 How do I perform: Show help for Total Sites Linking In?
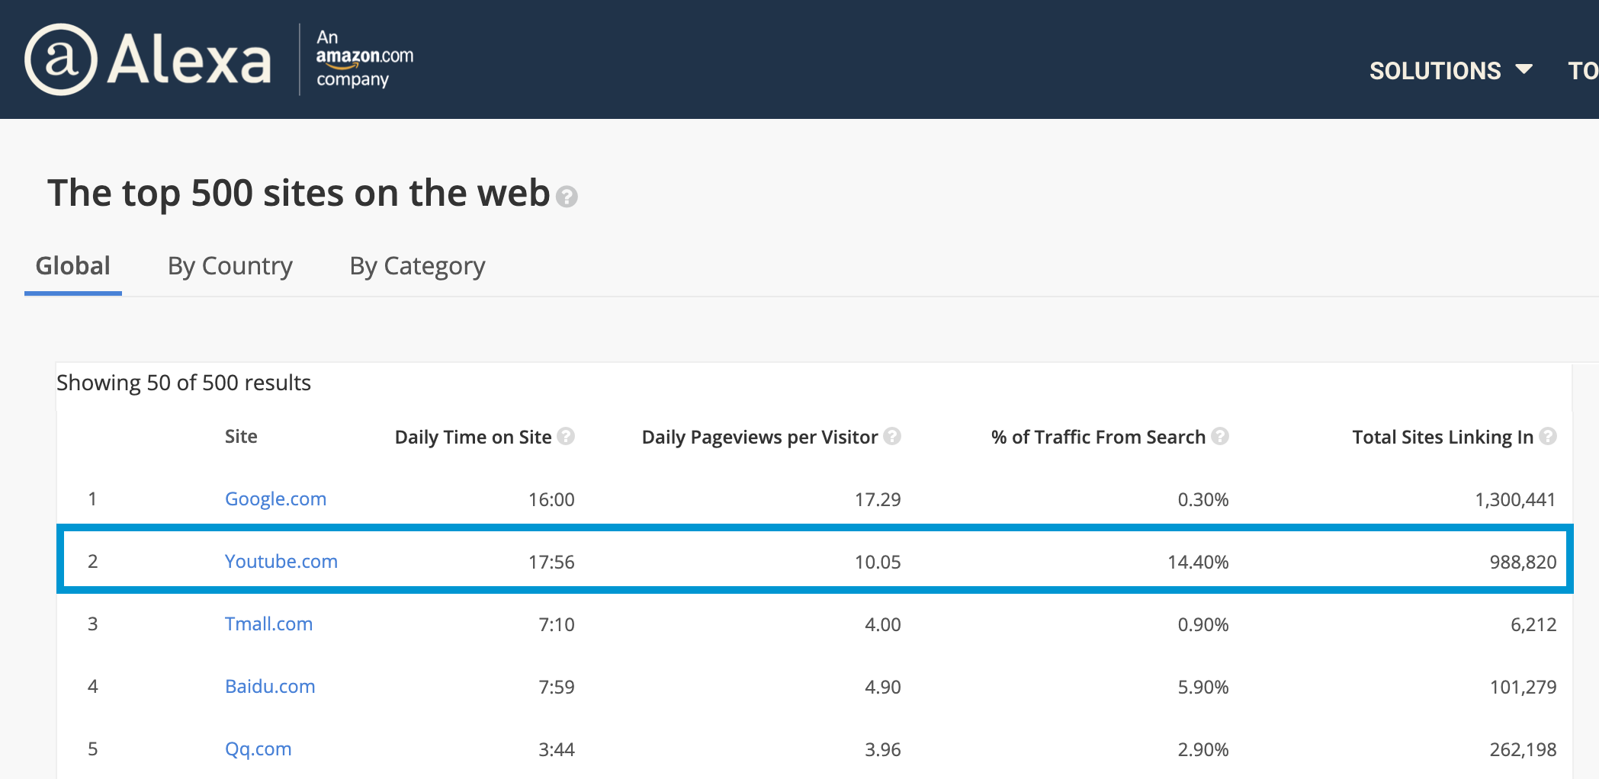click(1548, 436)
